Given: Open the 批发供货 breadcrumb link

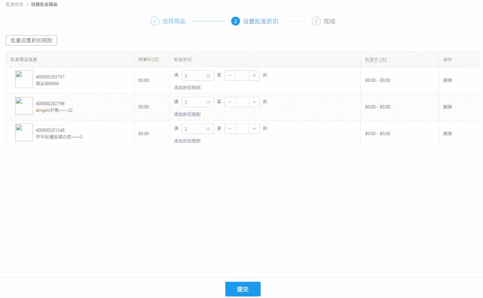Looking at the screenshot, I should pos(14,4).
